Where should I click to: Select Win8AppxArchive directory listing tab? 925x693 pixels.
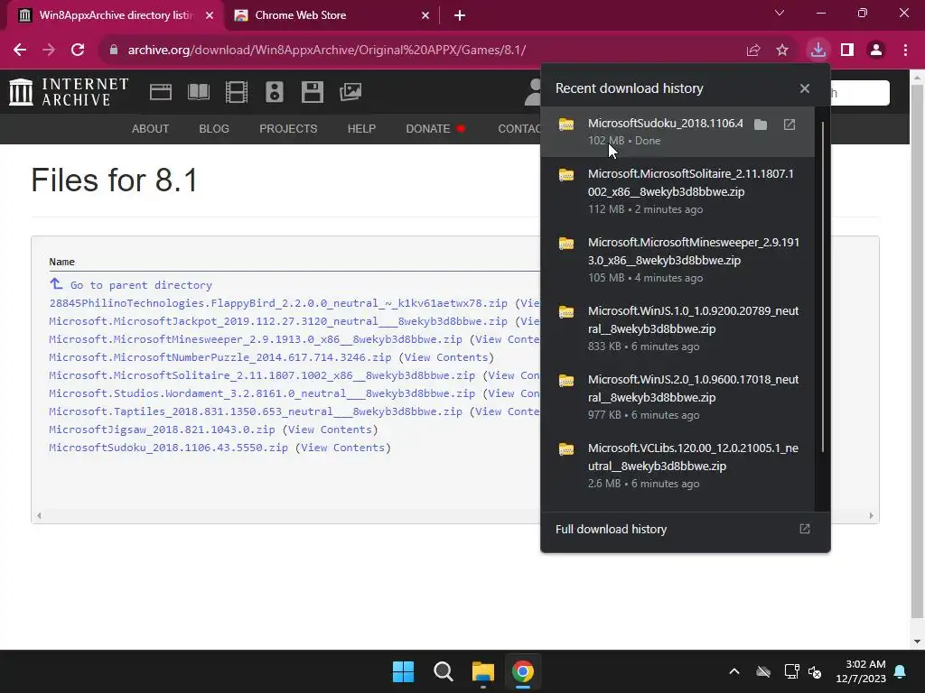tap(116, 15)
